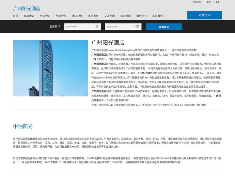The height and width of the screenshot is (176, 235).
Task: Open the 酒店问答 menu item
Action: coord(142,16)
